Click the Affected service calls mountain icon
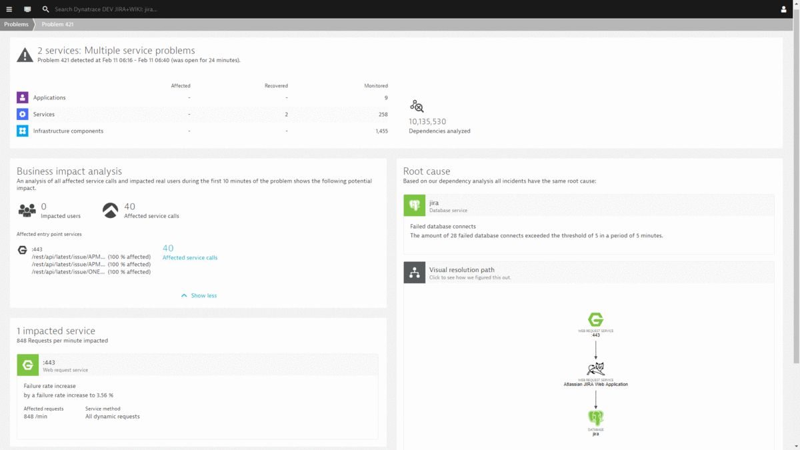Image resolution: width=800 pixels, height=450 pixels. pos(109,207)
